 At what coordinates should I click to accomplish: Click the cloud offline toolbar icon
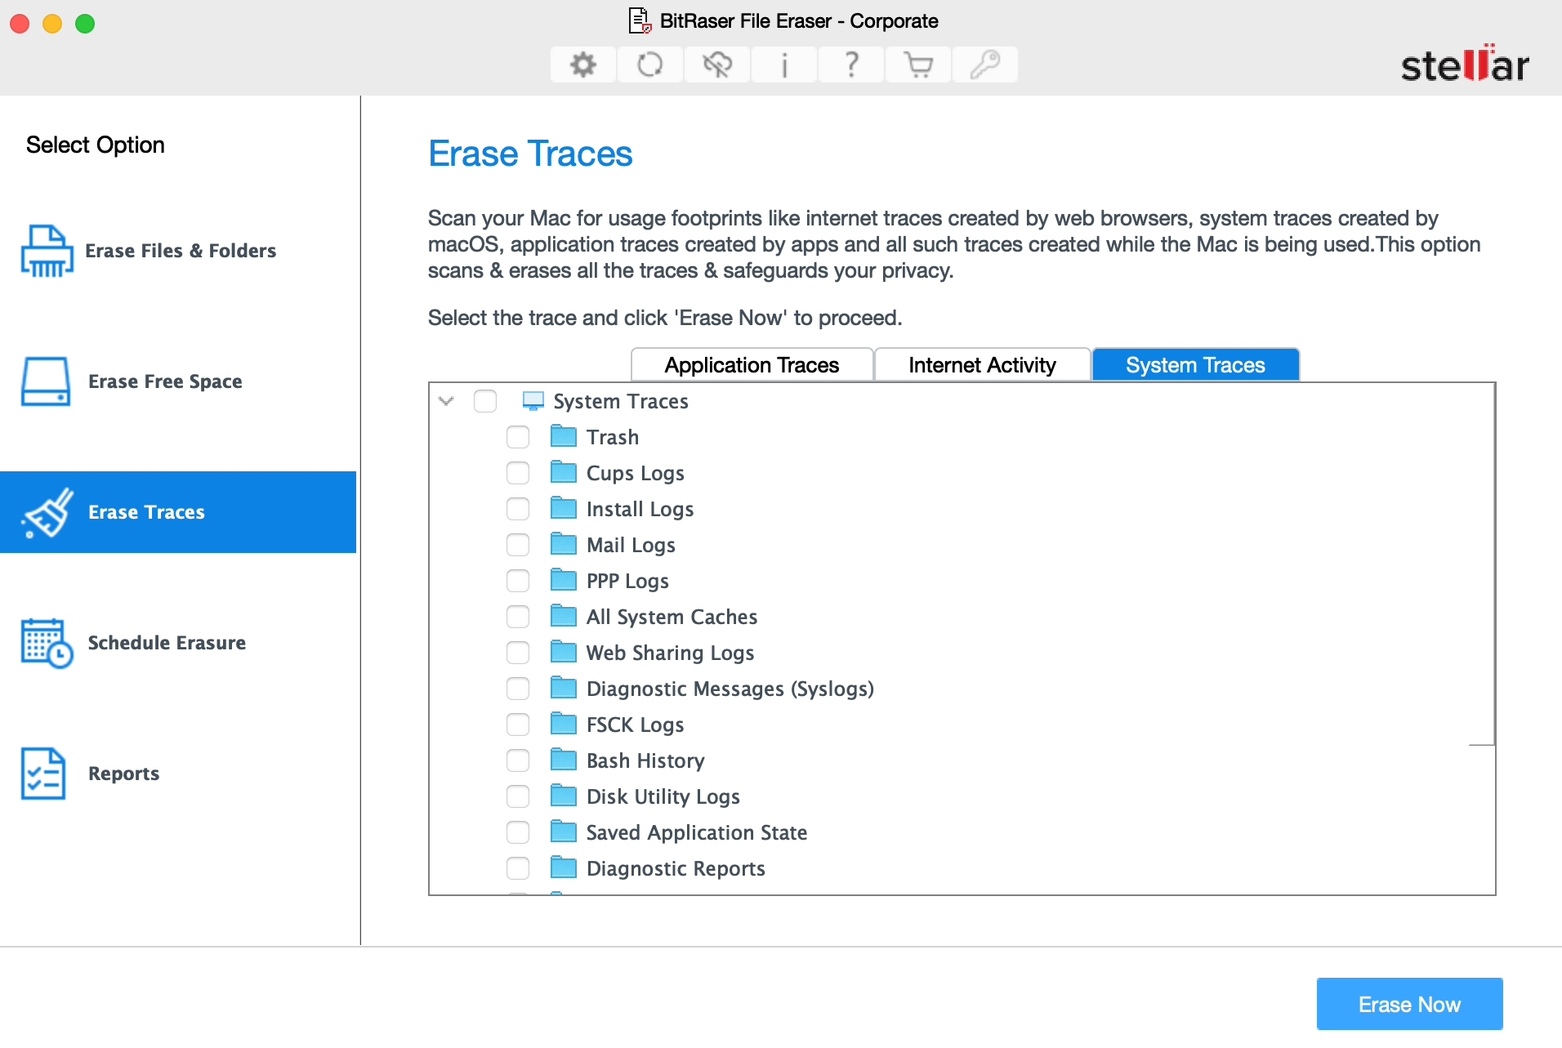pyautogui.click(x=717, y=65)
